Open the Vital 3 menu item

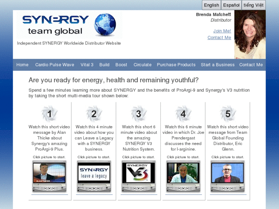pos(87,65)
